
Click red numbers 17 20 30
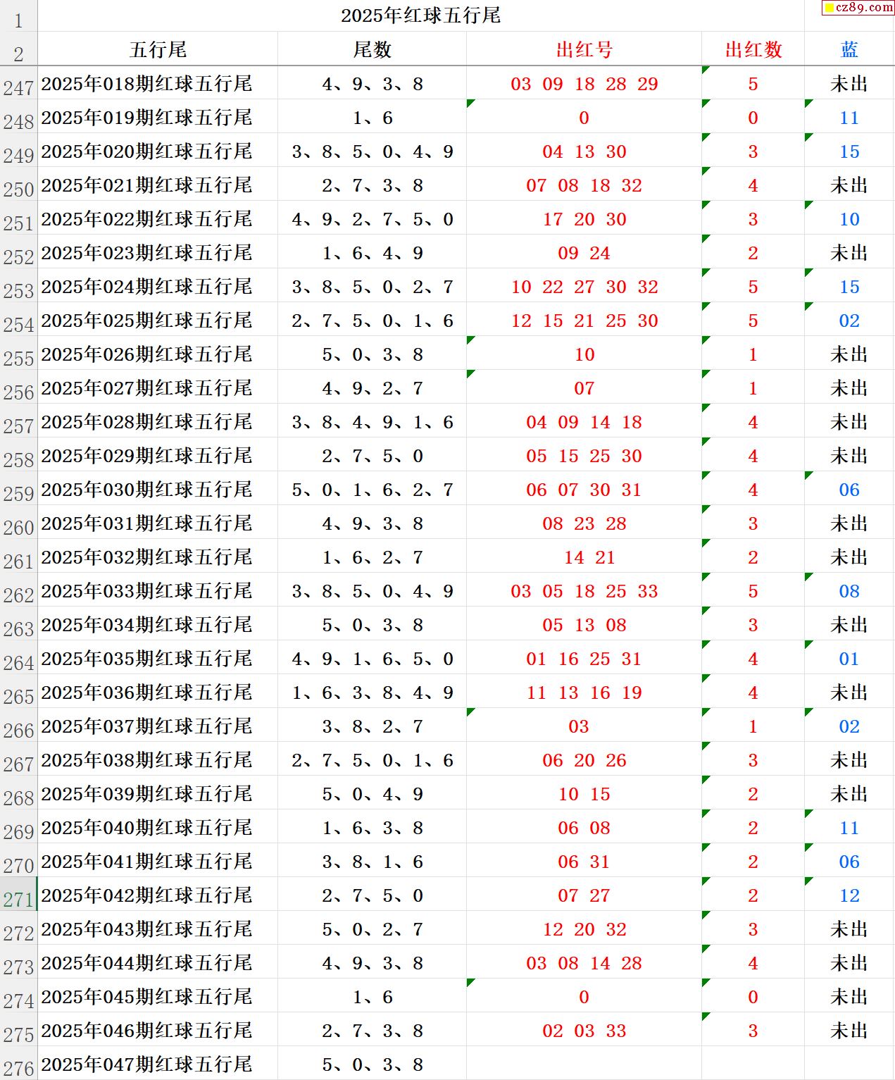pyautogui.click(x=584, y=219)
